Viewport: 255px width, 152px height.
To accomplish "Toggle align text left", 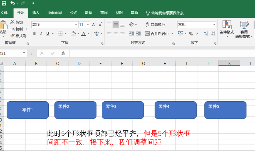I will [109, 34].
